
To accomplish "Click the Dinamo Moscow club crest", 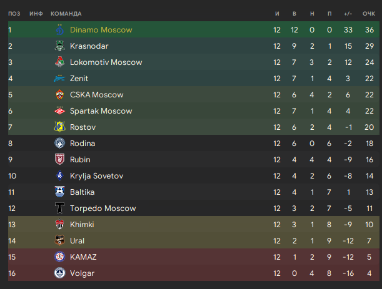I will [59, 30].
